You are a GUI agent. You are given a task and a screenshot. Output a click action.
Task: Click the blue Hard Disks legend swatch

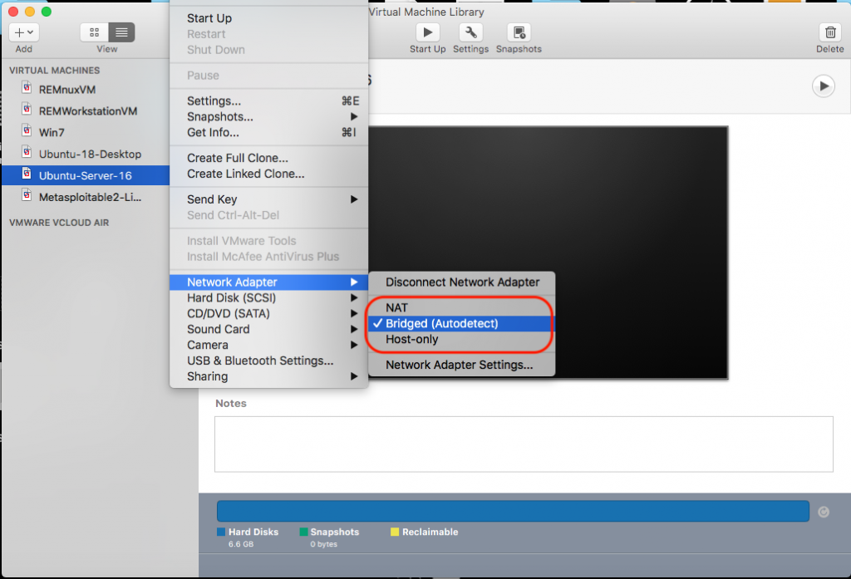point(221,532)
